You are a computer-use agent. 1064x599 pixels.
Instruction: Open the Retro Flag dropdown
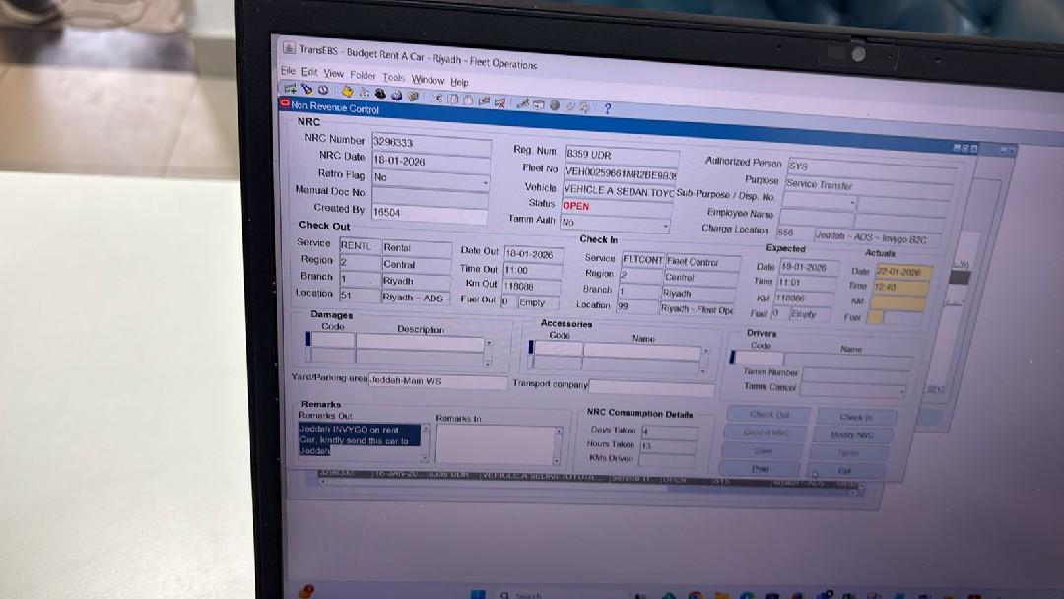[x=486, y=183]
